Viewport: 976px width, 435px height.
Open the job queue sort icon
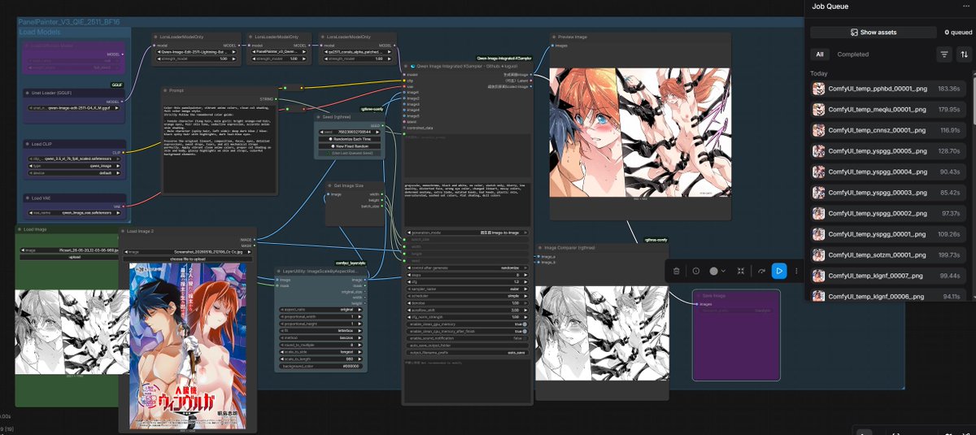click(965, 54)
